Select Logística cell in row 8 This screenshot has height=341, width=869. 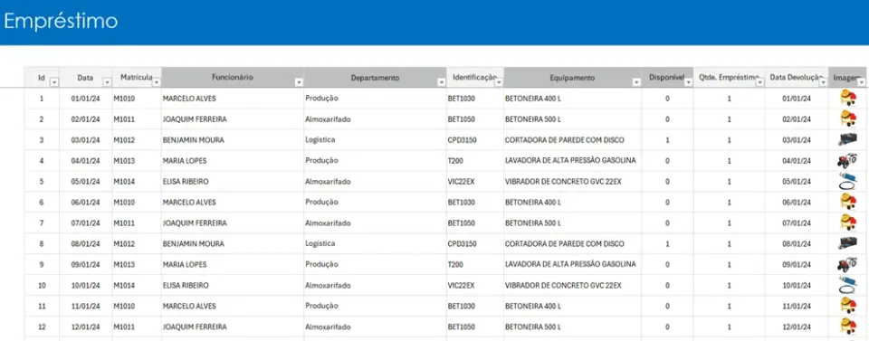375,244
